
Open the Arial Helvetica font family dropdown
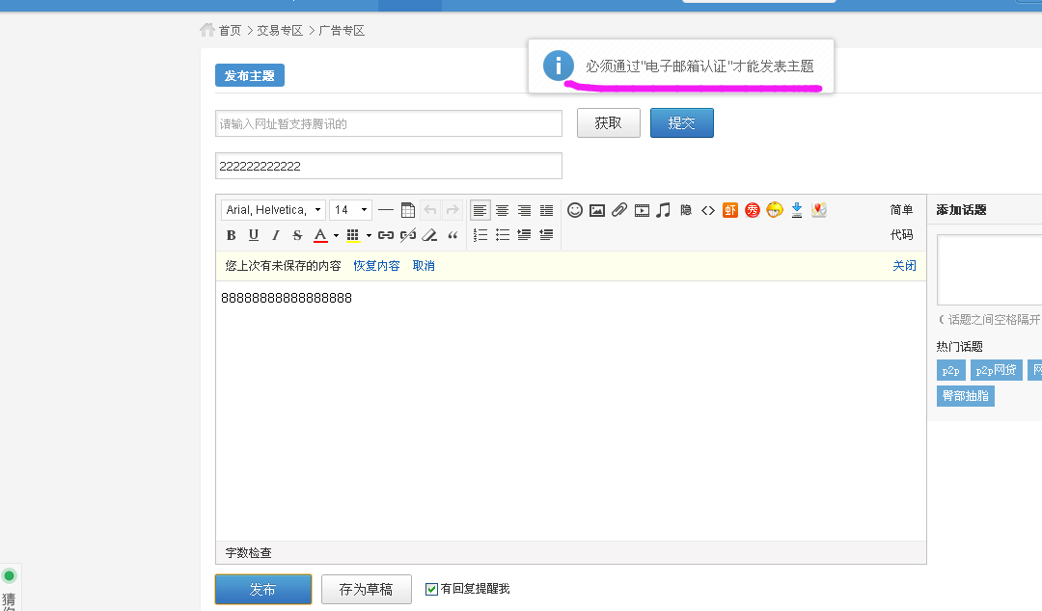pos(273,209)
